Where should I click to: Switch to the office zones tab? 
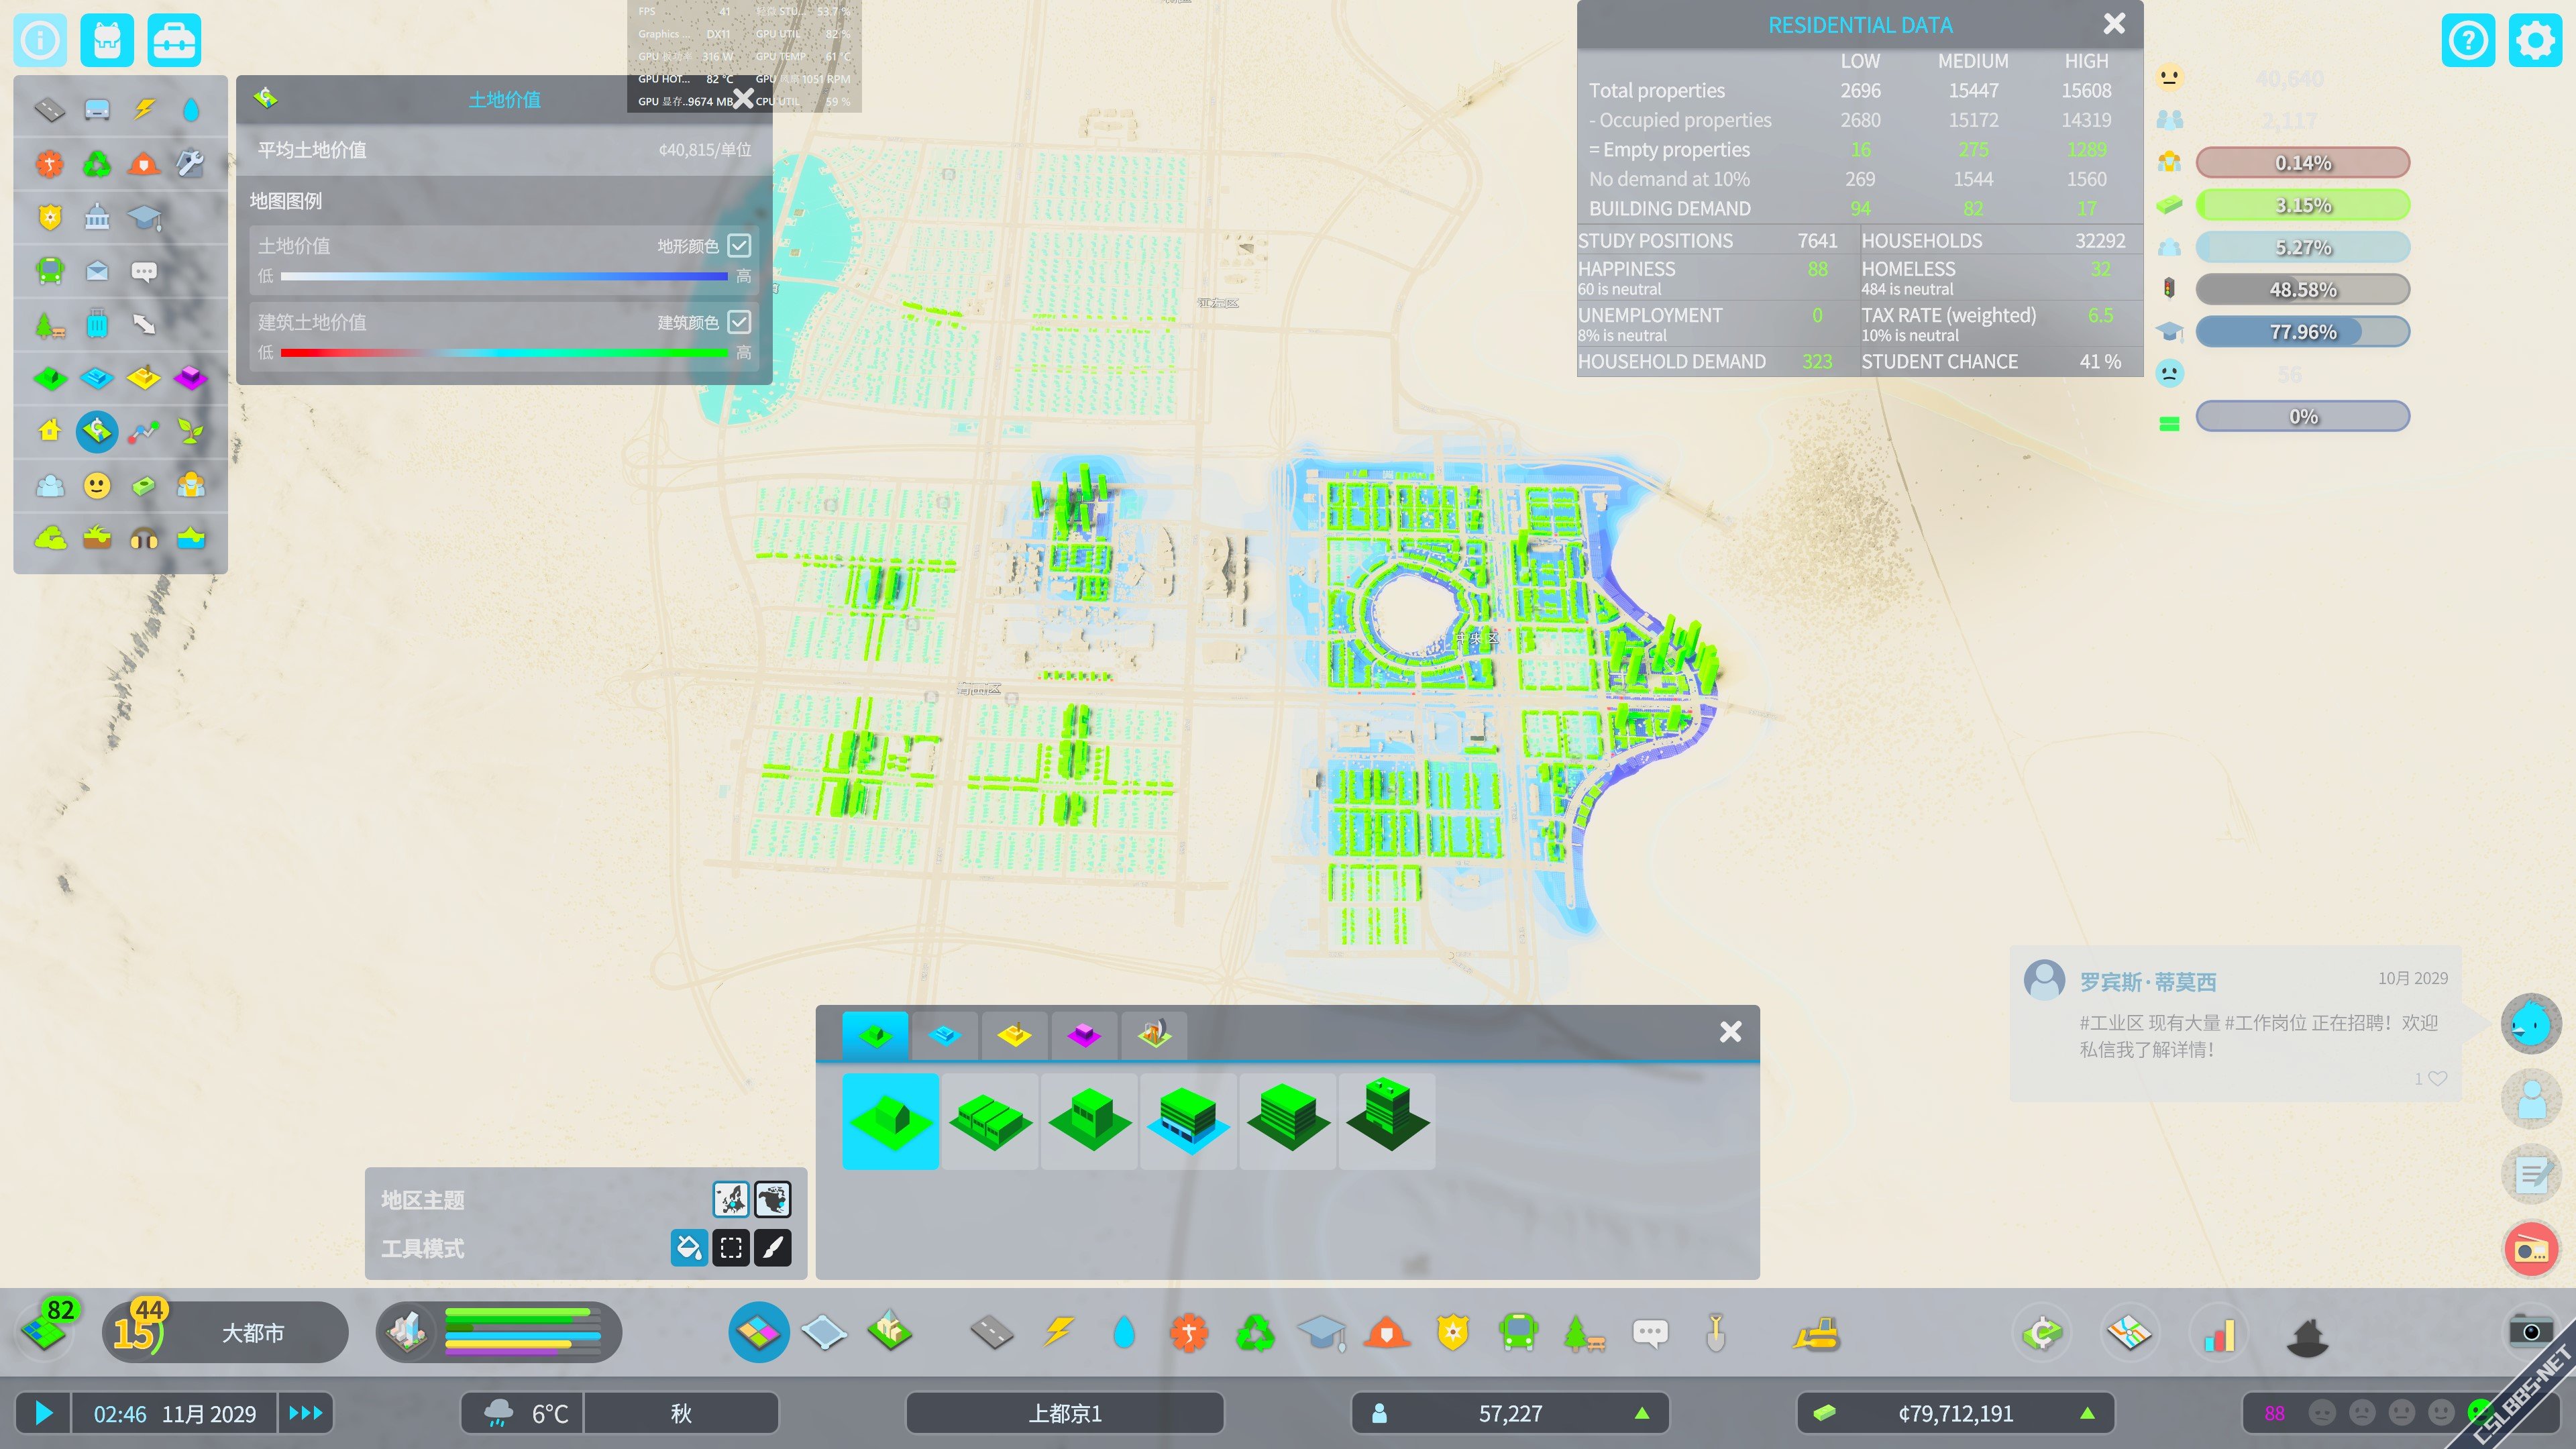click(x=1084, y=1035)
